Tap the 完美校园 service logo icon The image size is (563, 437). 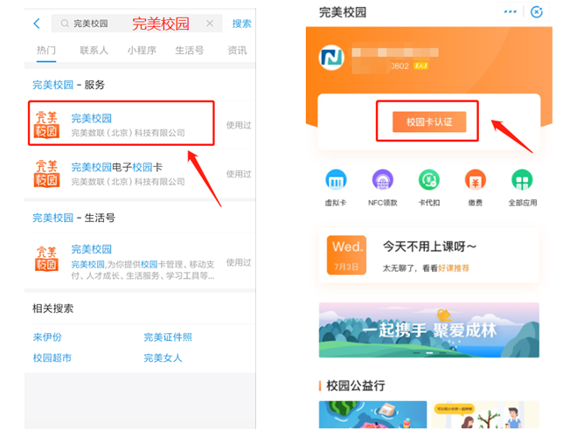point(46,125)
